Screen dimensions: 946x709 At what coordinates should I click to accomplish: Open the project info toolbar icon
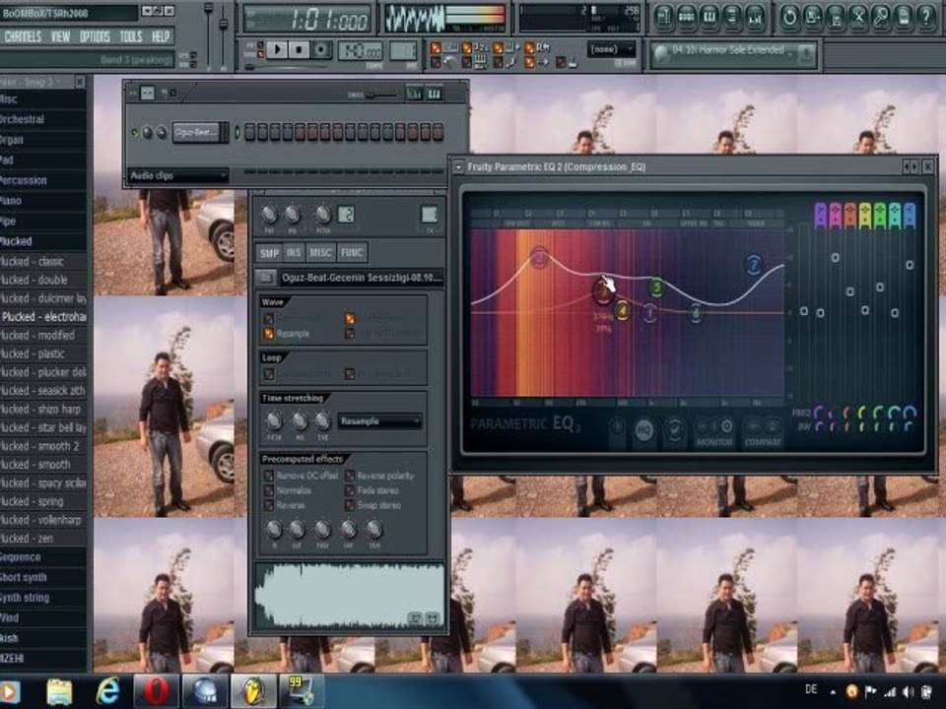[904, 17]
